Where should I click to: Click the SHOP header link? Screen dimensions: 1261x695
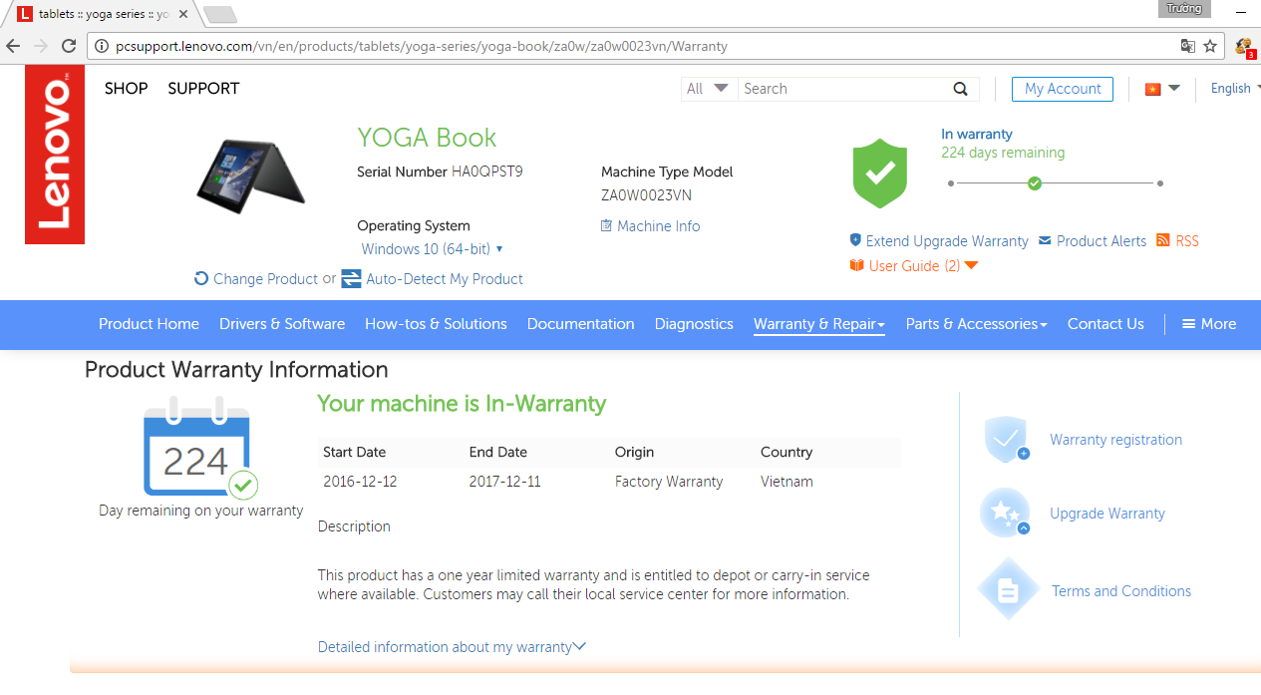click(127, 89)
